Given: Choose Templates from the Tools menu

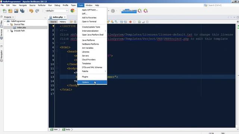Looking at the screenshot, I should (x=92, y=64).
